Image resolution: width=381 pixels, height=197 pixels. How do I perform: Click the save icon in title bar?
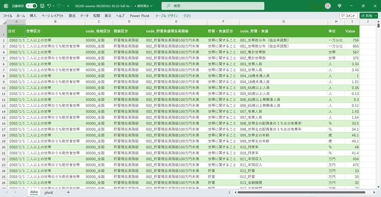42,6
